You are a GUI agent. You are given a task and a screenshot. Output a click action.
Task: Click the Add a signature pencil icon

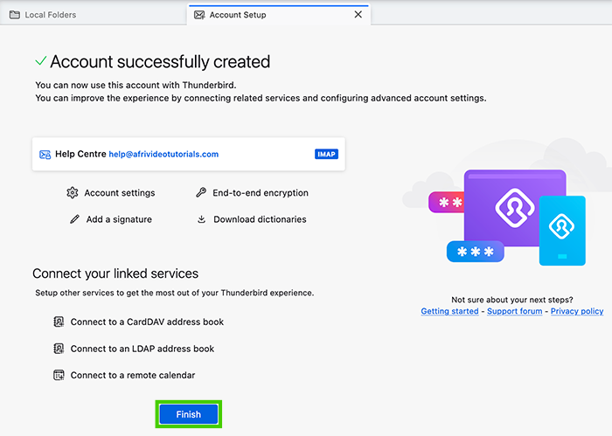click(x=74, y=219)
